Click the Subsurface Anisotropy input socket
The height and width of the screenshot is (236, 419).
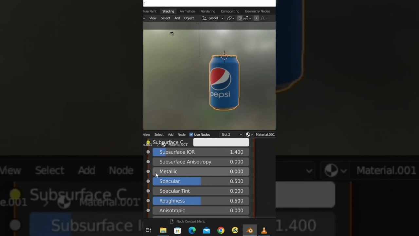pos(148,162)
